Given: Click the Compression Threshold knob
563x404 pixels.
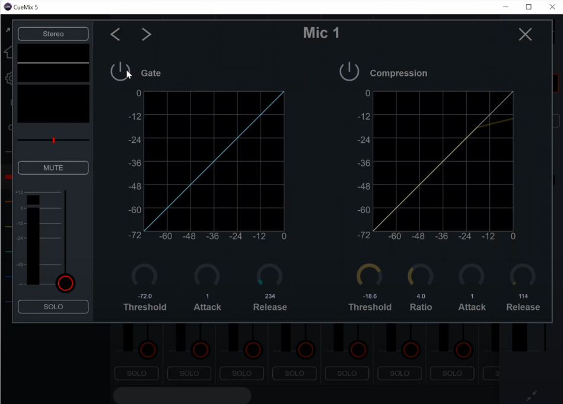Looking at the screenshot, I should [369, 276].
